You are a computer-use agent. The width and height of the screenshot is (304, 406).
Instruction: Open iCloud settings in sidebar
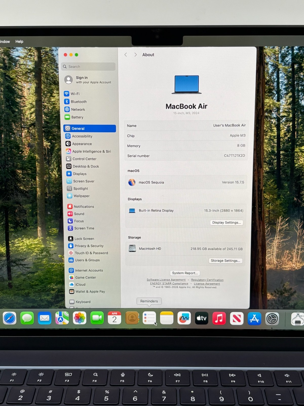click(78, 285)
